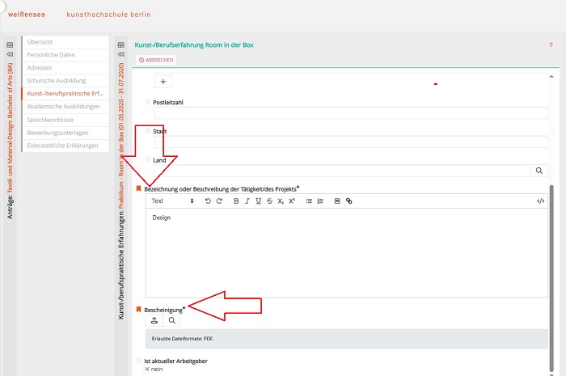Apply strikethrough formatting in editor
Viewport: 566px width, 376px height.
coord(269,201)
